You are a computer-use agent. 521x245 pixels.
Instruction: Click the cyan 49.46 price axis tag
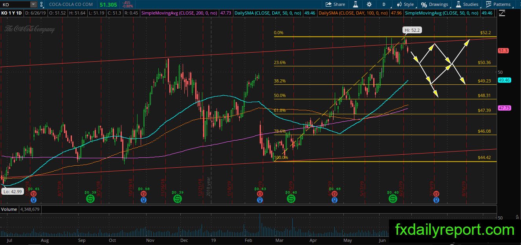click(504, 80)
